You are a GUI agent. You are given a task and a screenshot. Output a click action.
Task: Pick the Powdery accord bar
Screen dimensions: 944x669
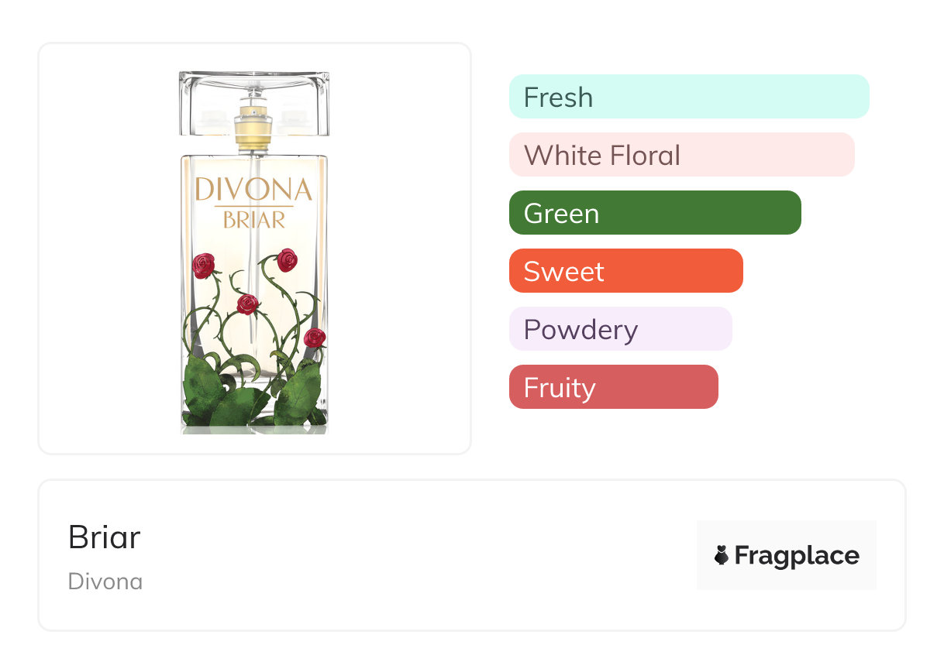(x=620, y=329)
